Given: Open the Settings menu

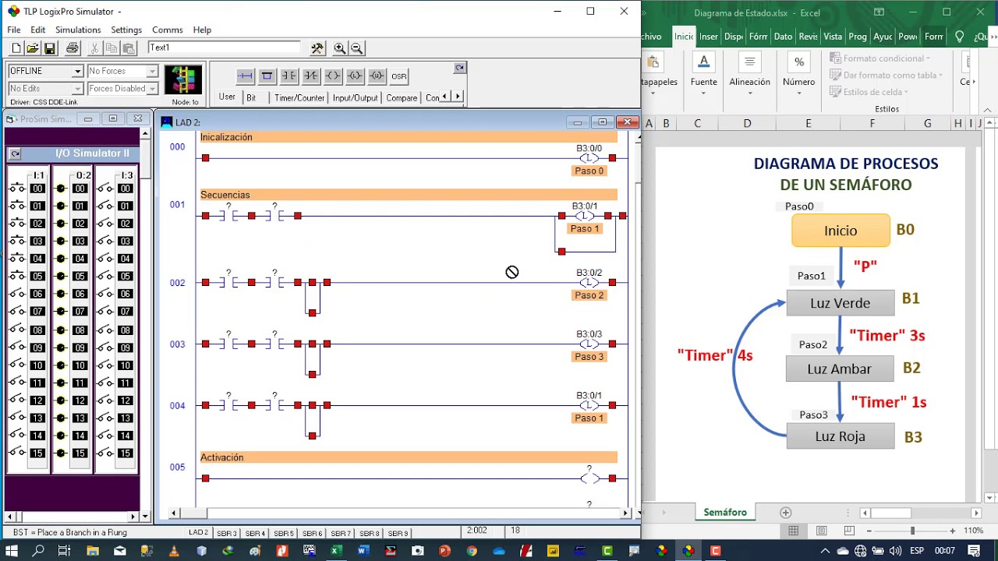Looking at the screenshot, I should (126, 30).
